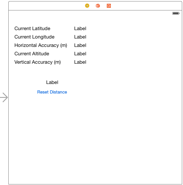Screen dimensions: 183x185
Task: Select the storyboard entry point arrow
Action: pyautogui.click(x=4, y=98)
